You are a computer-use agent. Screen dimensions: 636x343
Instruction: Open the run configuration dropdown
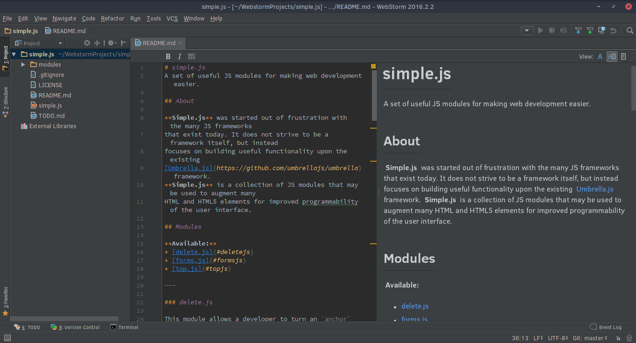(x=527, y=31)
